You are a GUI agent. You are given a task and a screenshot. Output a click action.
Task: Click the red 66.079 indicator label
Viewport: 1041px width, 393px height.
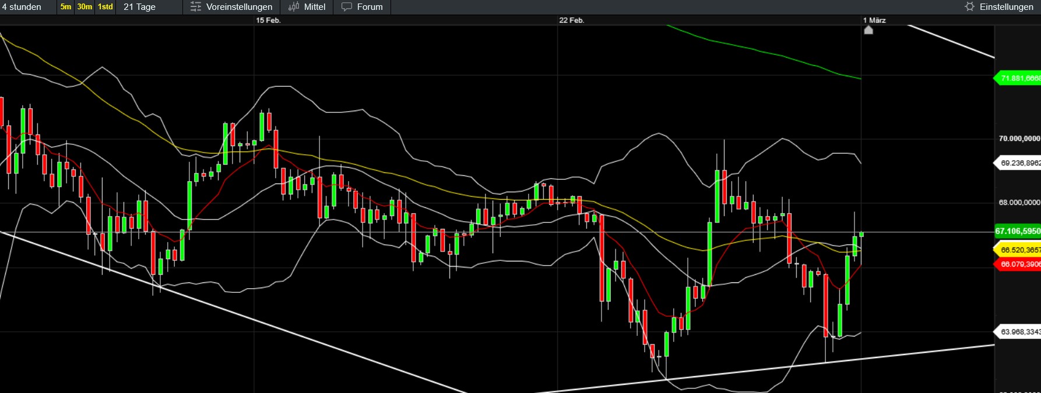click(x=1019, y=264)
